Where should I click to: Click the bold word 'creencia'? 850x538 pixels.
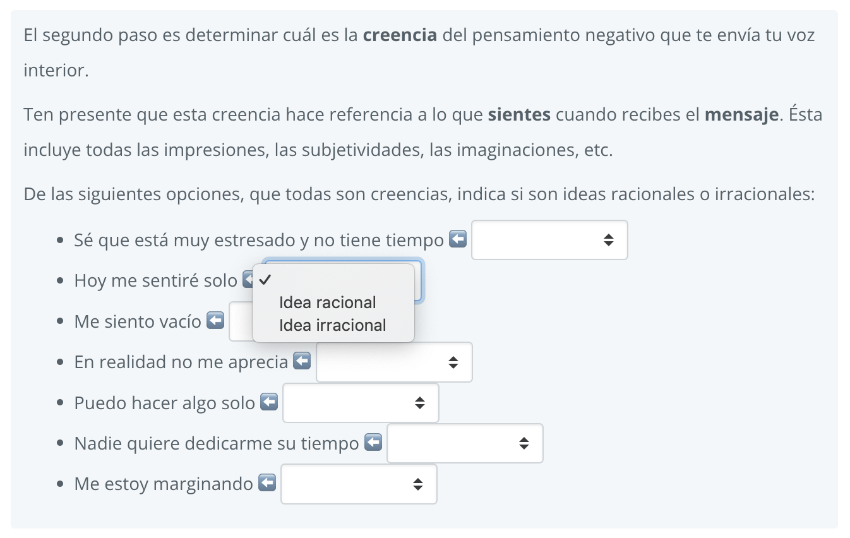pos(400,35)
